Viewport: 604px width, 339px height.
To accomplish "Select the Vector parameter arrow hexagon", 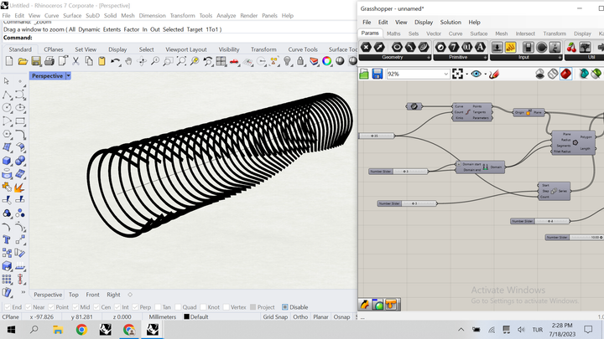I will 379,47.
